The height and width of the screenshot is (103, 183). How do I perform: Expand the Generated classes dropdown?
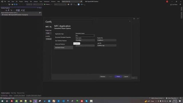(85, 35)
